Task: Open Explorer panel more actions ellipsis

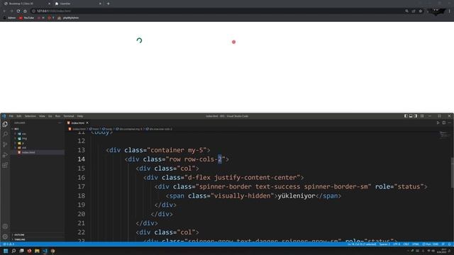Action: [x=60, y=123]
